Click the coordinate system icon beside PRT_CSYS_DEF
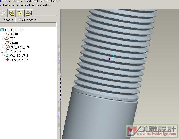The height and width of the screenshot is (139, 179). 7,47
